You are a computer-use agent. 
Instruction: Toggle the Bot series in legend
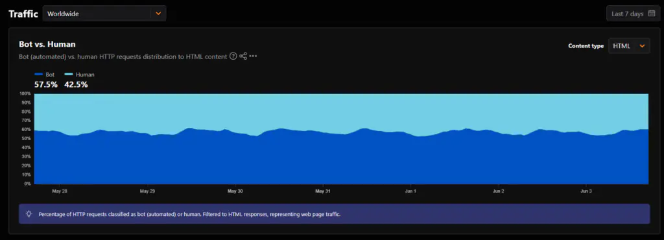point(45,75)
